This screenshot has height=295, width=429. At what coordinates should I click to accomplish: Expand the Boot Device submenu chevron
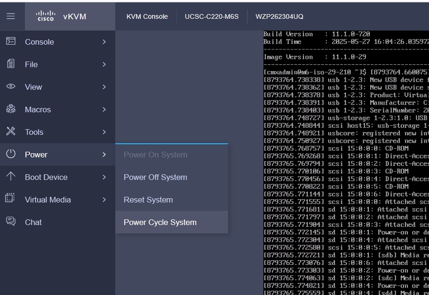pos(105,177)
